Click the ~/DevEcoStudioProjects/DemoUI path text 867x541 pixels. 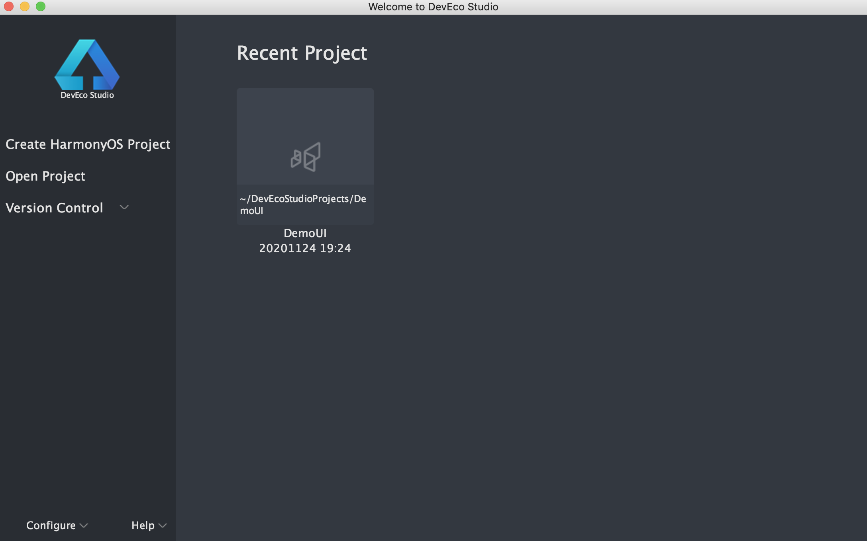point(303,204)
